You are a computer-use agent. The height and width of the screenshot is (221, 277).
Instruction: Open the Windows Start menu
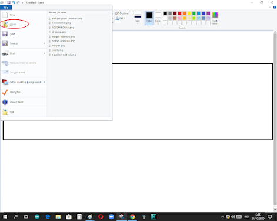coord(5,217)
